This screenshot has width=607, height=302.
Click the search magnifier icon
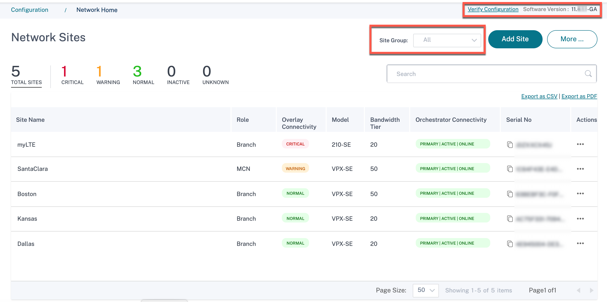click(x=588, y=73)
